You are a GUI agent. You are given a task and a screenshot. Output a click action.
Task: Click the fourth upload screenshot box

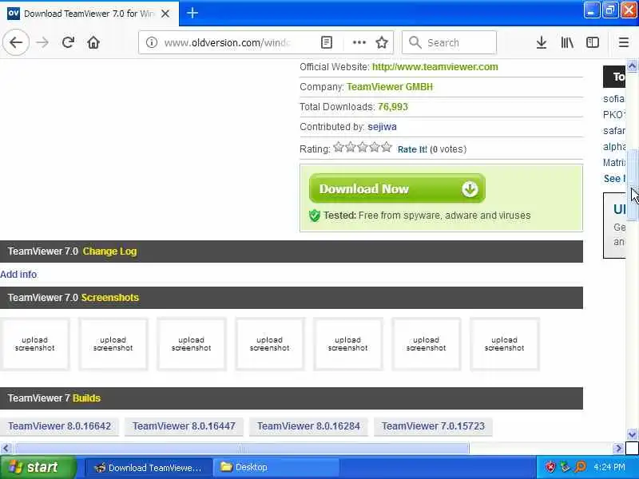pos(269,344)
